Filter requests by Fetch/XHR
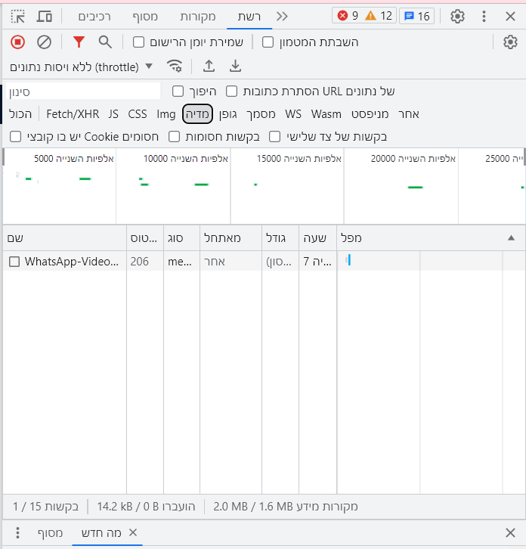The width and height of the screenshot is (526, 549). click(73, 114)
